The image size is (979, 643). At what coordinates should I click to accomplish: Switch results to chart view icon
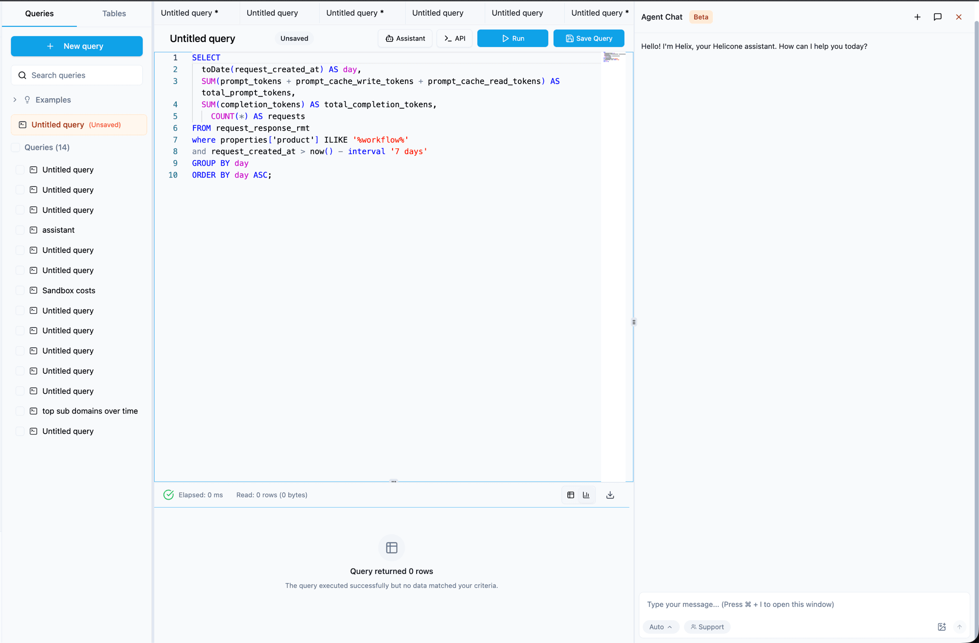pyautogui.click(x=586, y=495)
